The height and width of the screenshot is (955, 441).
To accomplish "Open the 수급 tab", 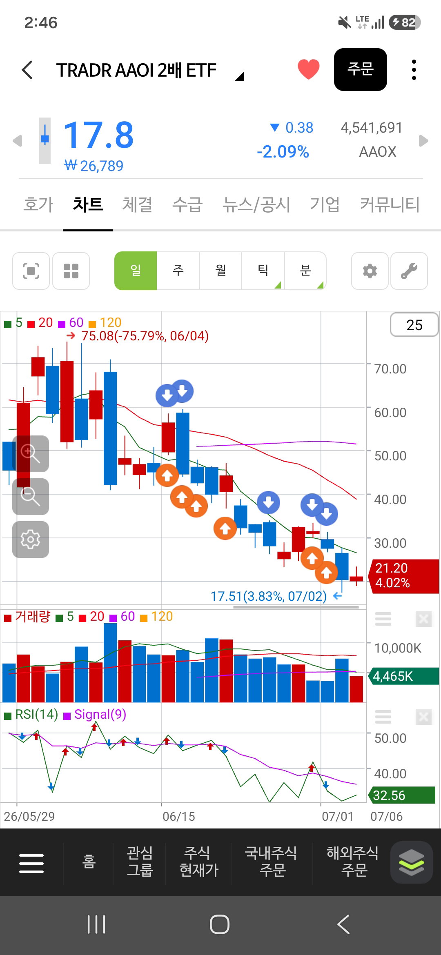I will tap(187, 204).
